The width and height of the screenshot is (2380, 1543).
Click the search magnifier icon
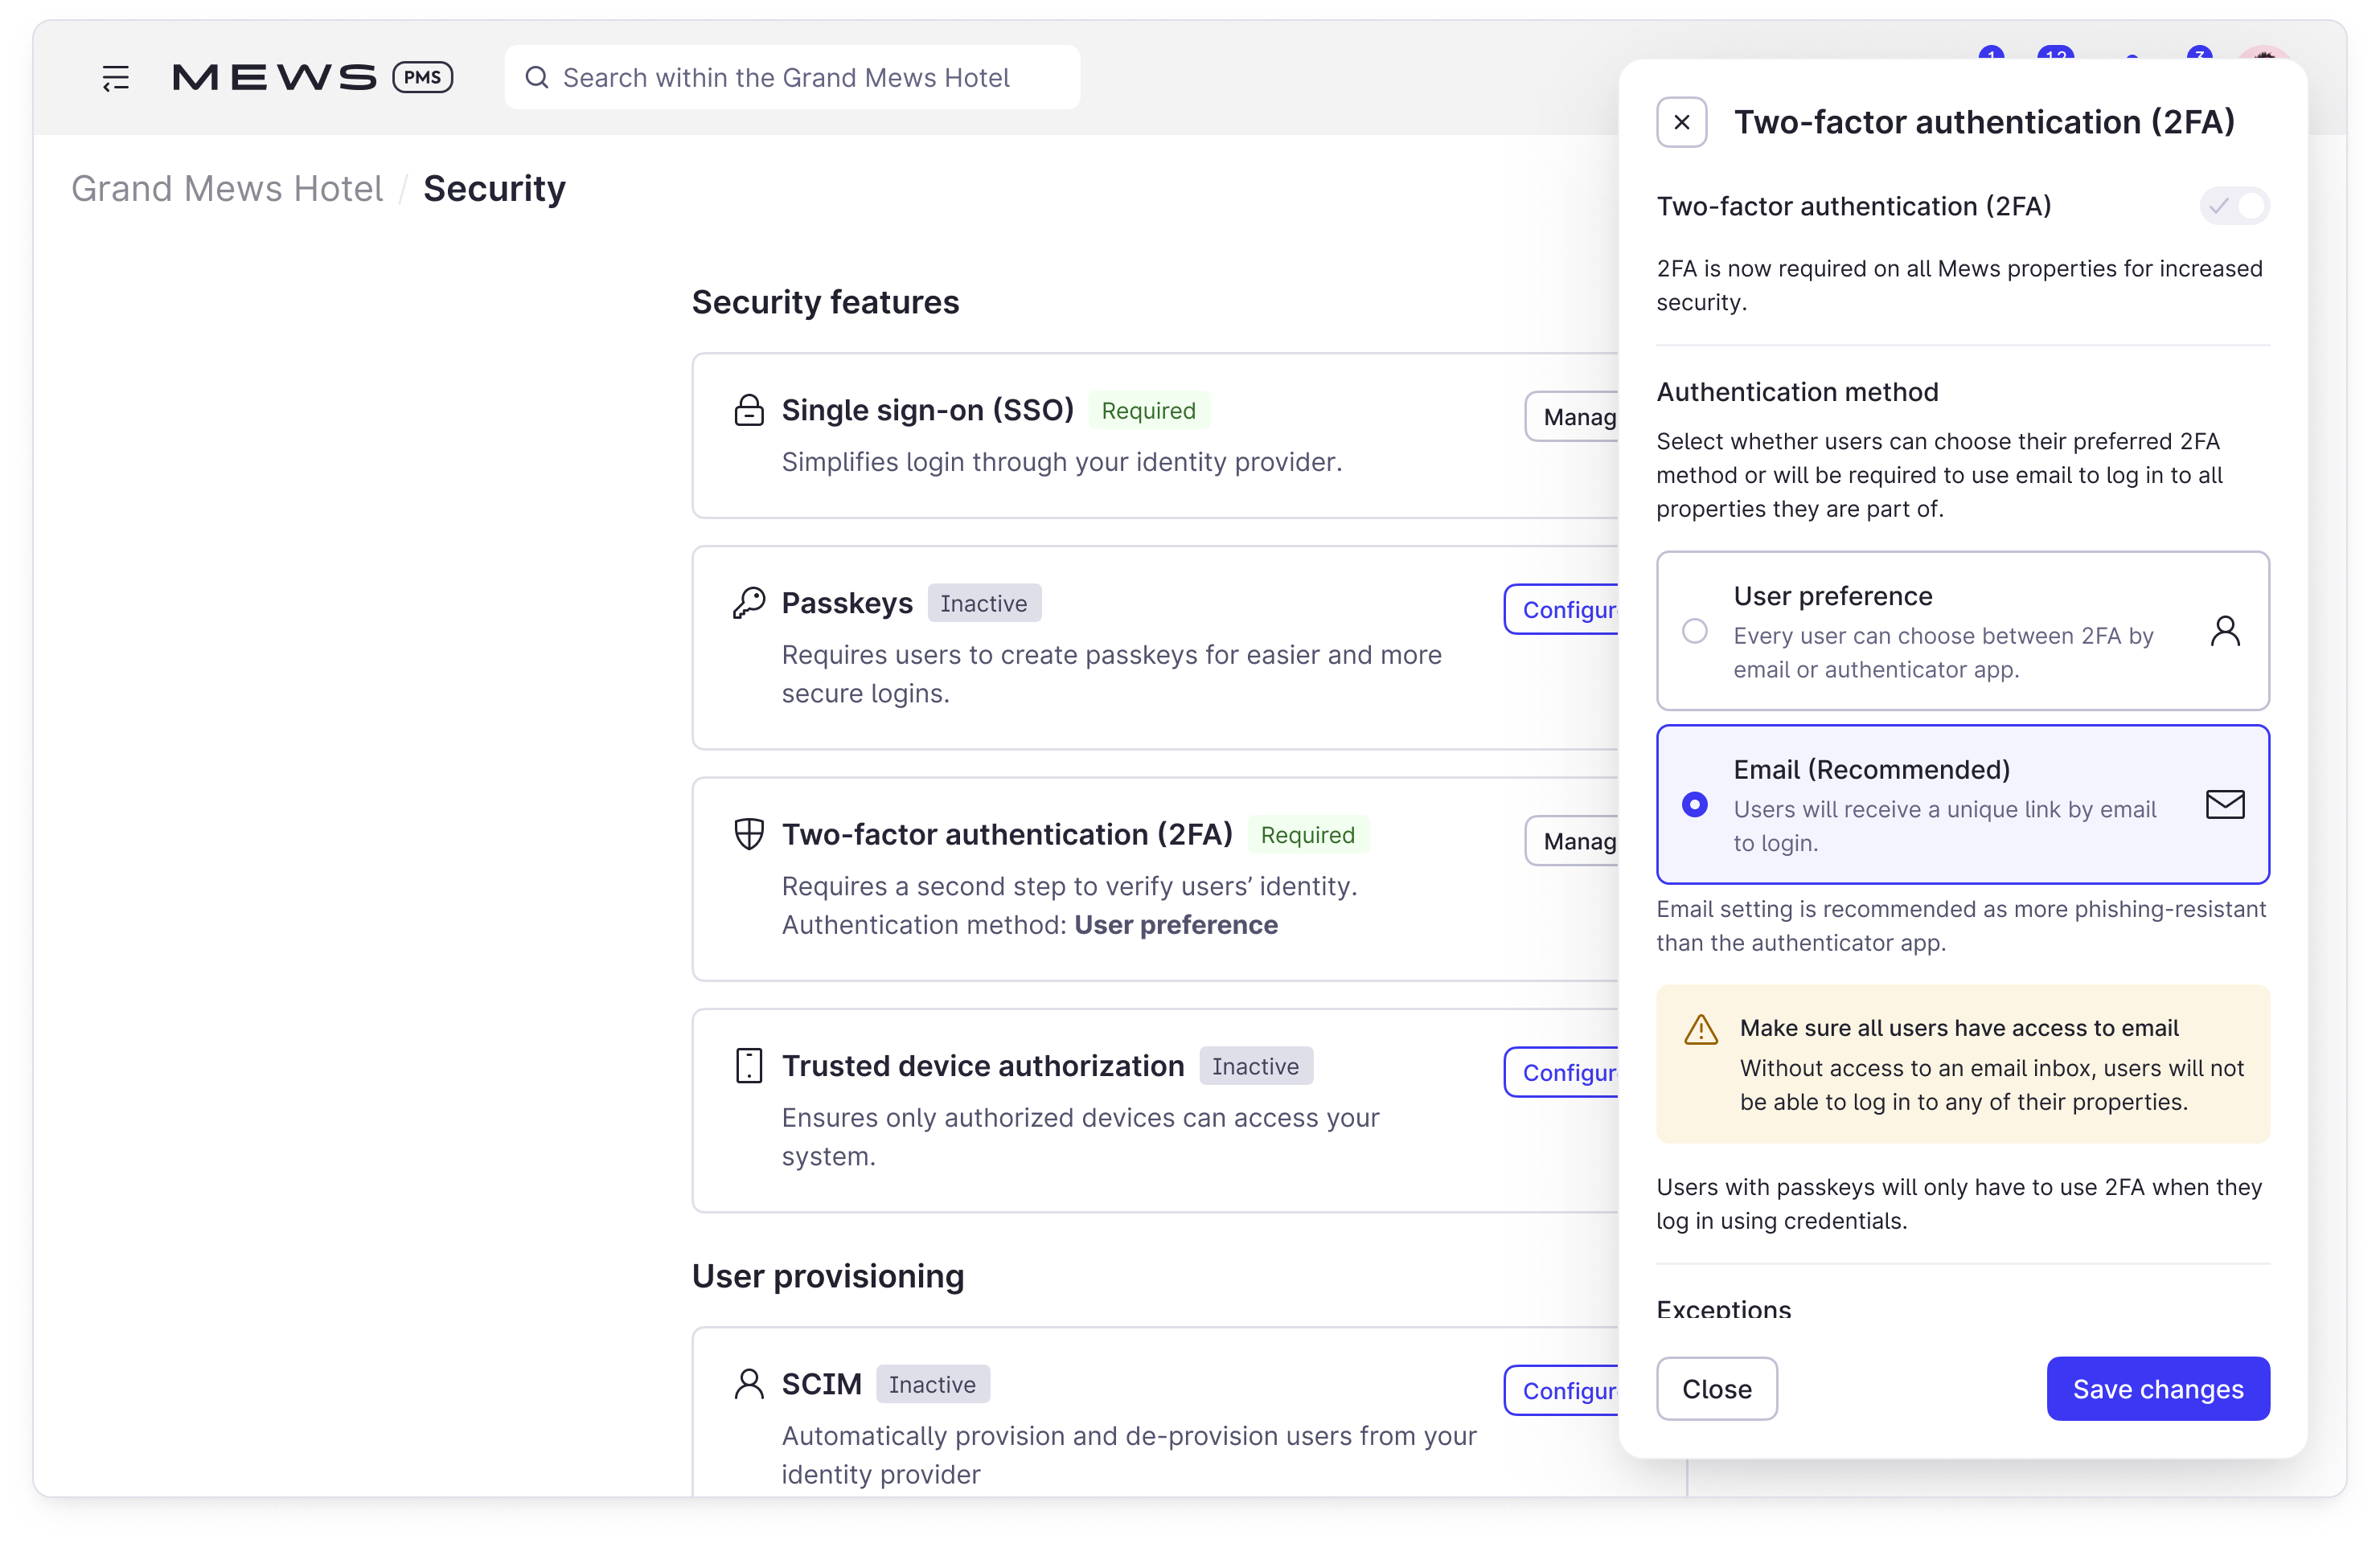(x=537, y=77)
